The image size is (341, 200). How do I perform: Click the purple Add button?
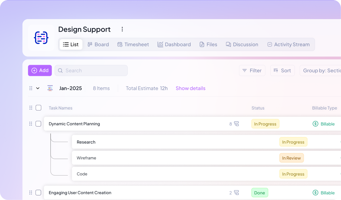(x=40, y=70)
